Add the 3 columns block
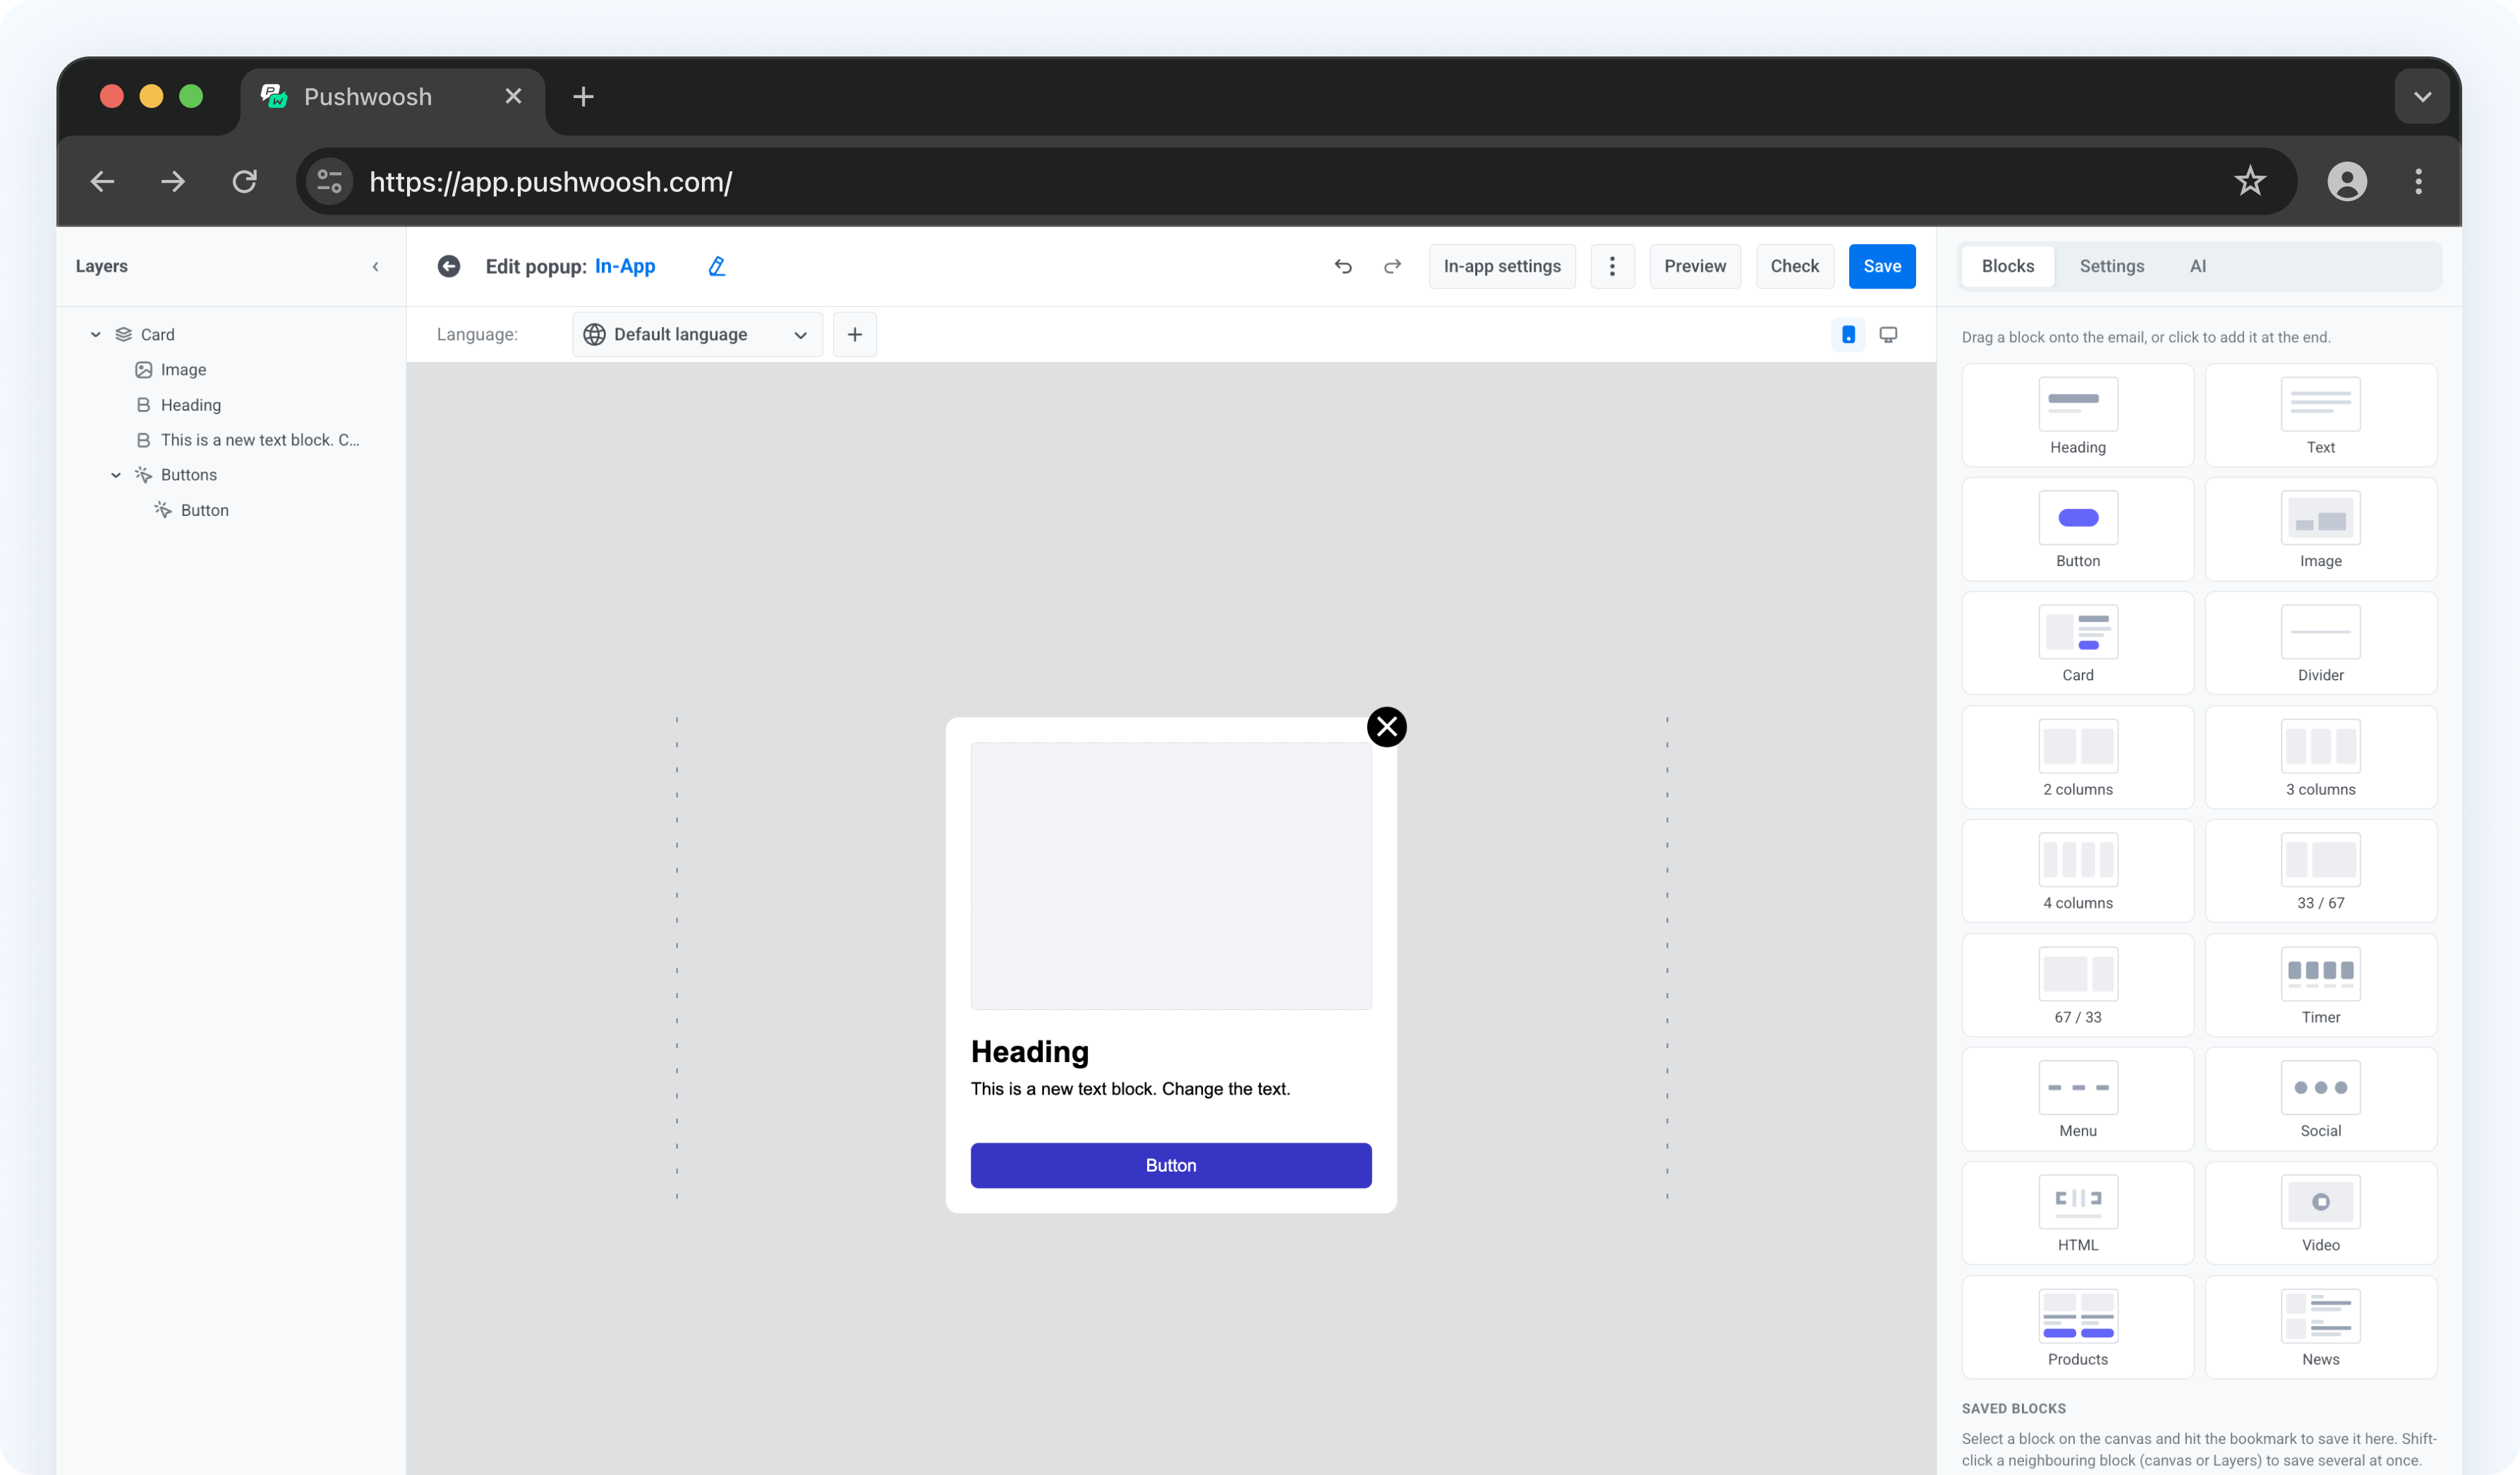The image size is (2520, 1475). point(2320,757)
